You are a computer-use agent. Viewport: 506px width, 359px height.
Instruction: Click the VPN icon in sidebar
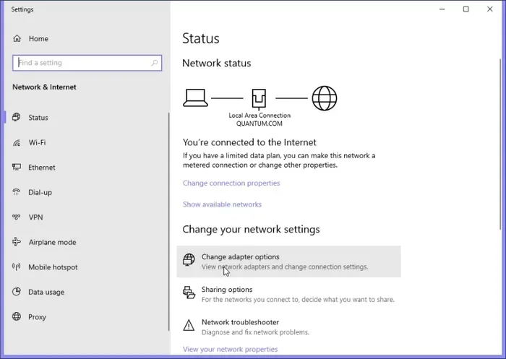[17, 217]
